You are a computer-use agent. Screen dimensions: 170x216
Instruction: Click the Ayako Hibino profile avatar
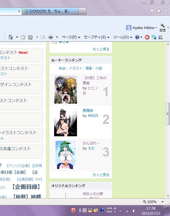click(129, 28)
